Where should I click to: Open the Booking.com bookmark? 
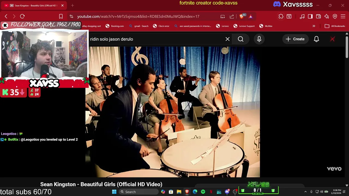point(115,26)
